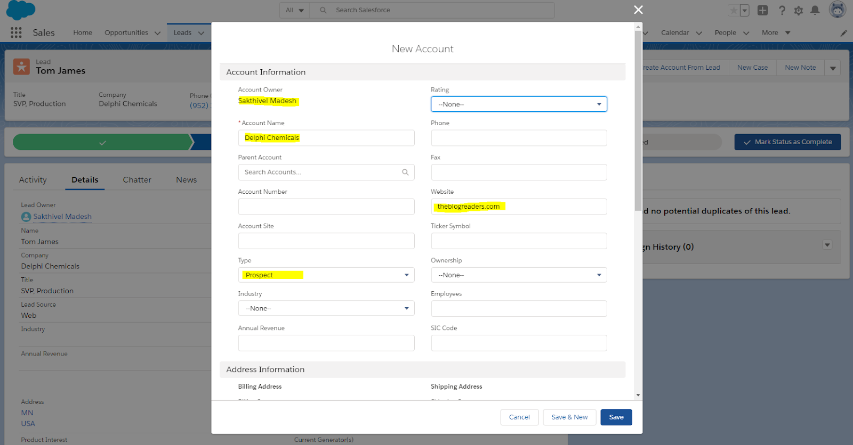Open the global actions plus icon
853x445 pixels.
pyautogui.click(x=763, y=10)
